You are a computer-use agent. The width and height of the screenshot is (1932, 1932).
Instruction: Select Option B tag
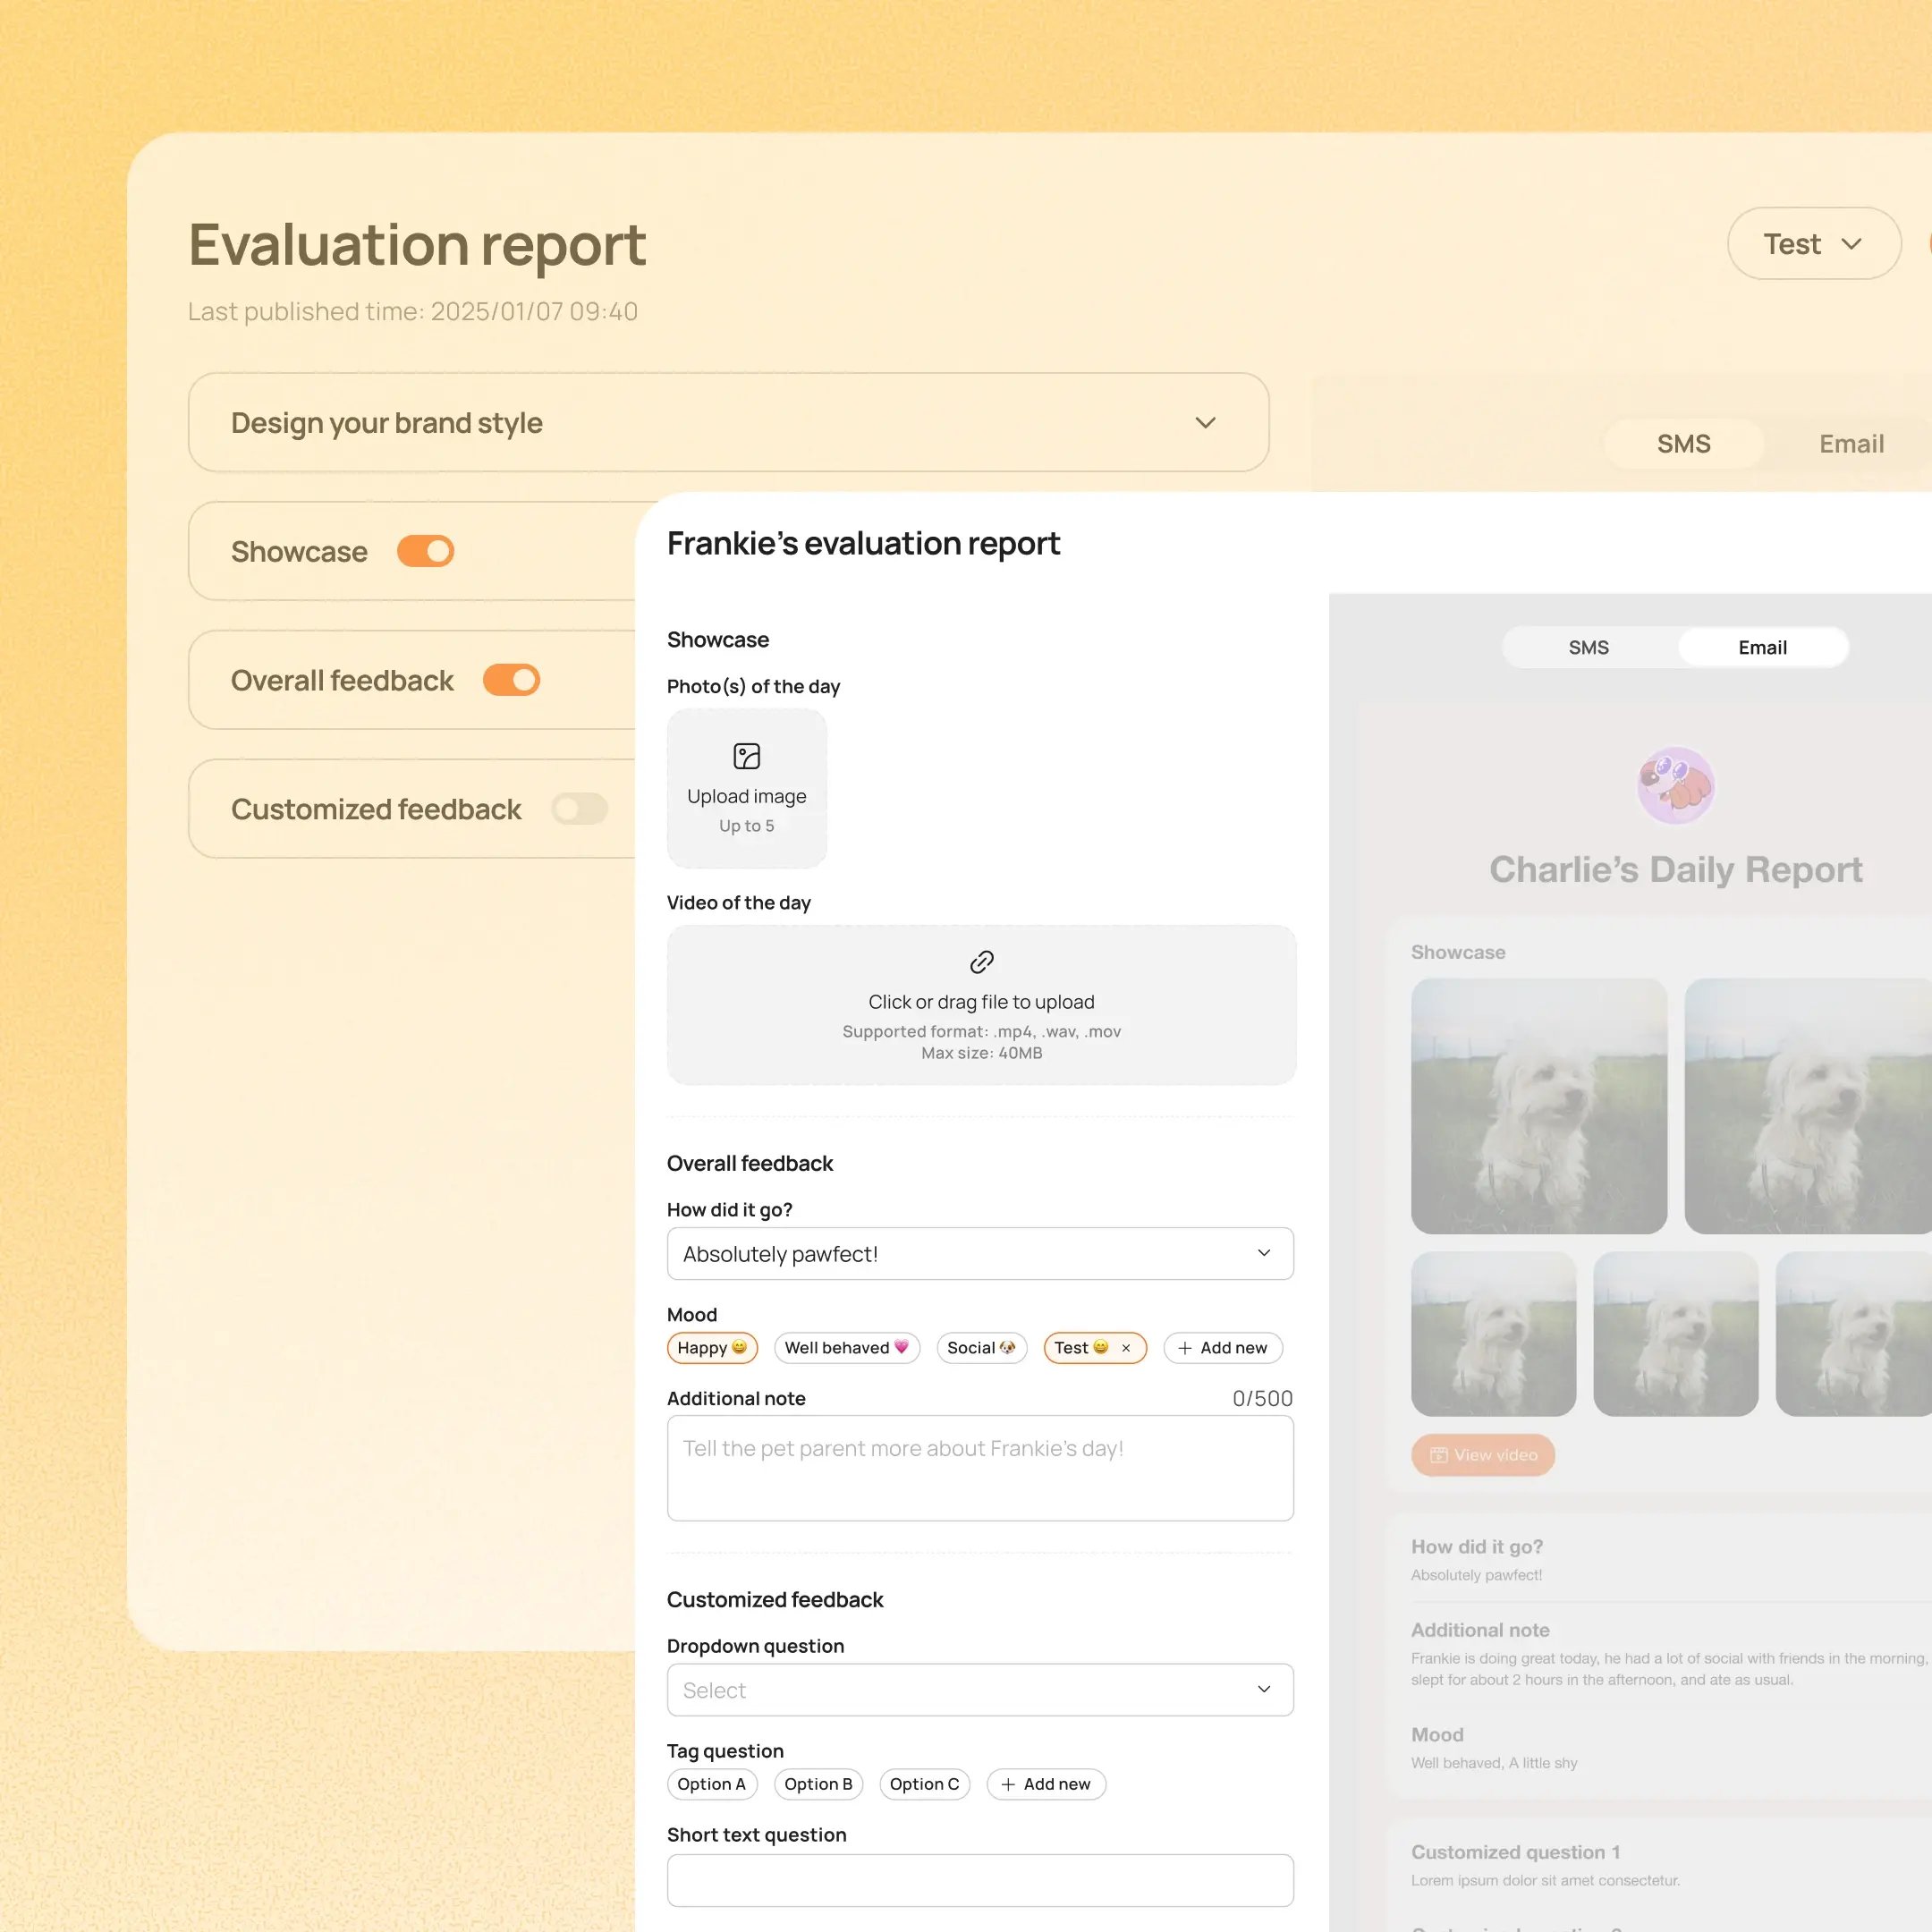(x=819, y=1784)
